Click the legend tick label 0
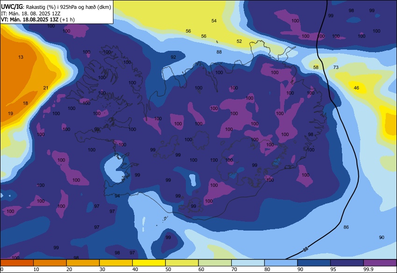Viewport: 397px width, 273px height. [x=2, y=269]
